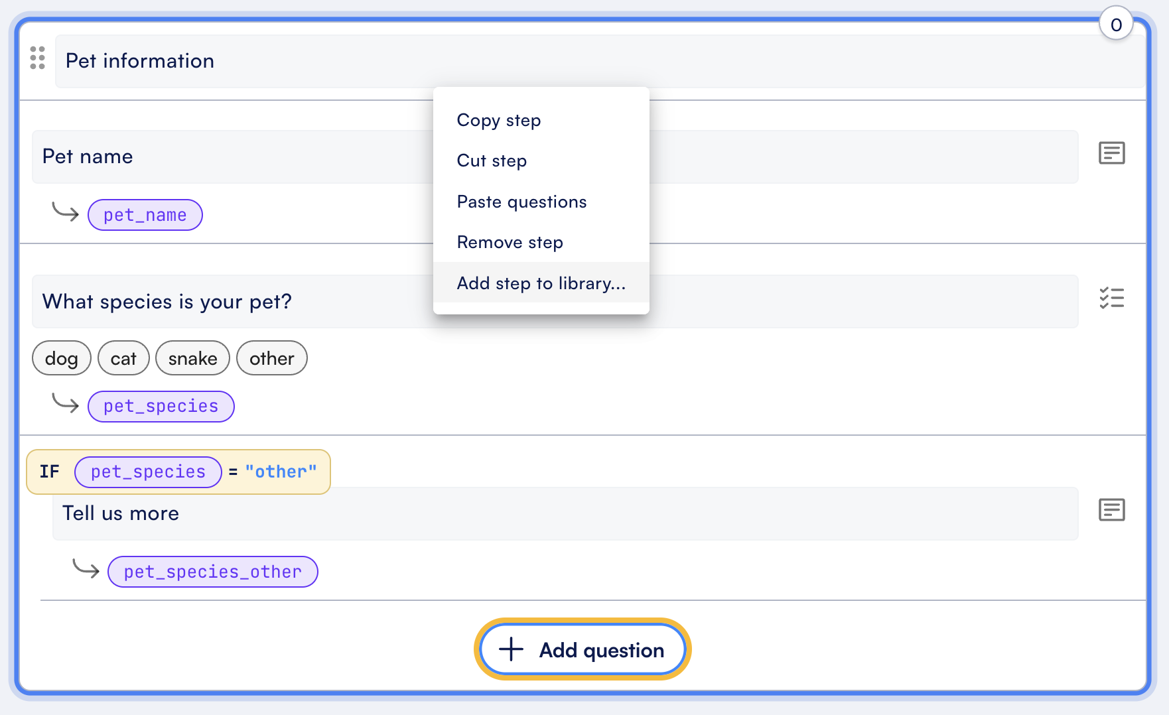Click the dog answer option chip
Viewport: 1169px width, 715px height.
[62, 359]
